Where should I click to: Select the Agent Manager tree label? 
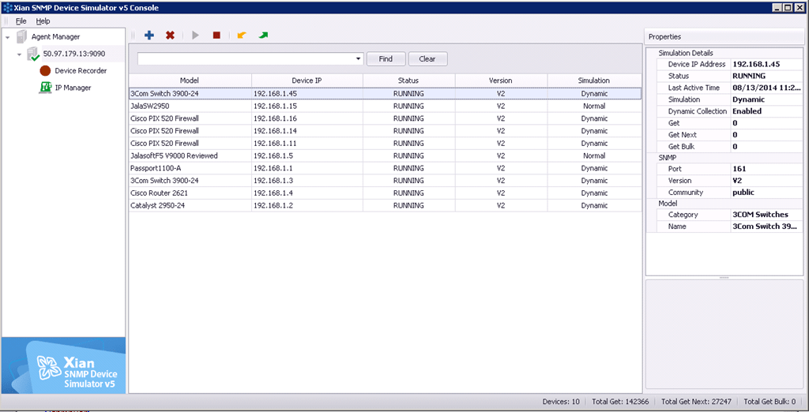pyautogui.click(x=56, y=36)
